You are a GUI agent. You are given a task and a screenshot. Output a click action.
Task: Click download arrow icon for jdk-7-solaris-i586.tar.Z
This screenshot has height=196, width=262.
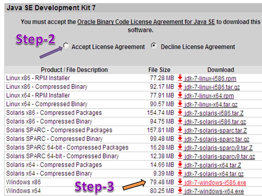coord(180,112)
